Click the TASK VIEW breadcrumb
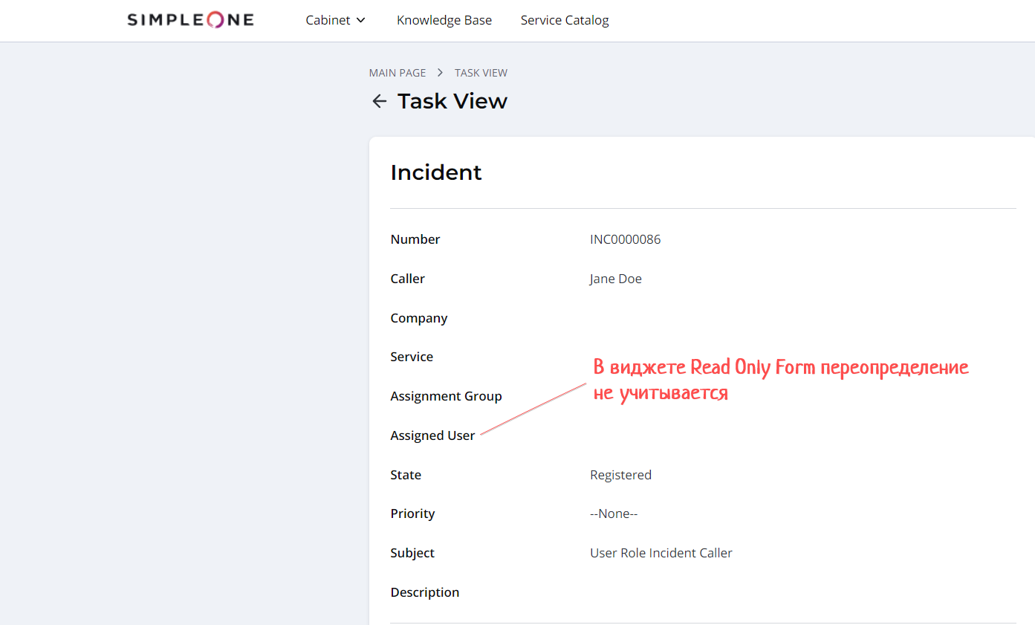The width and height of the screenshot is (1035, 625). [481, 73]
